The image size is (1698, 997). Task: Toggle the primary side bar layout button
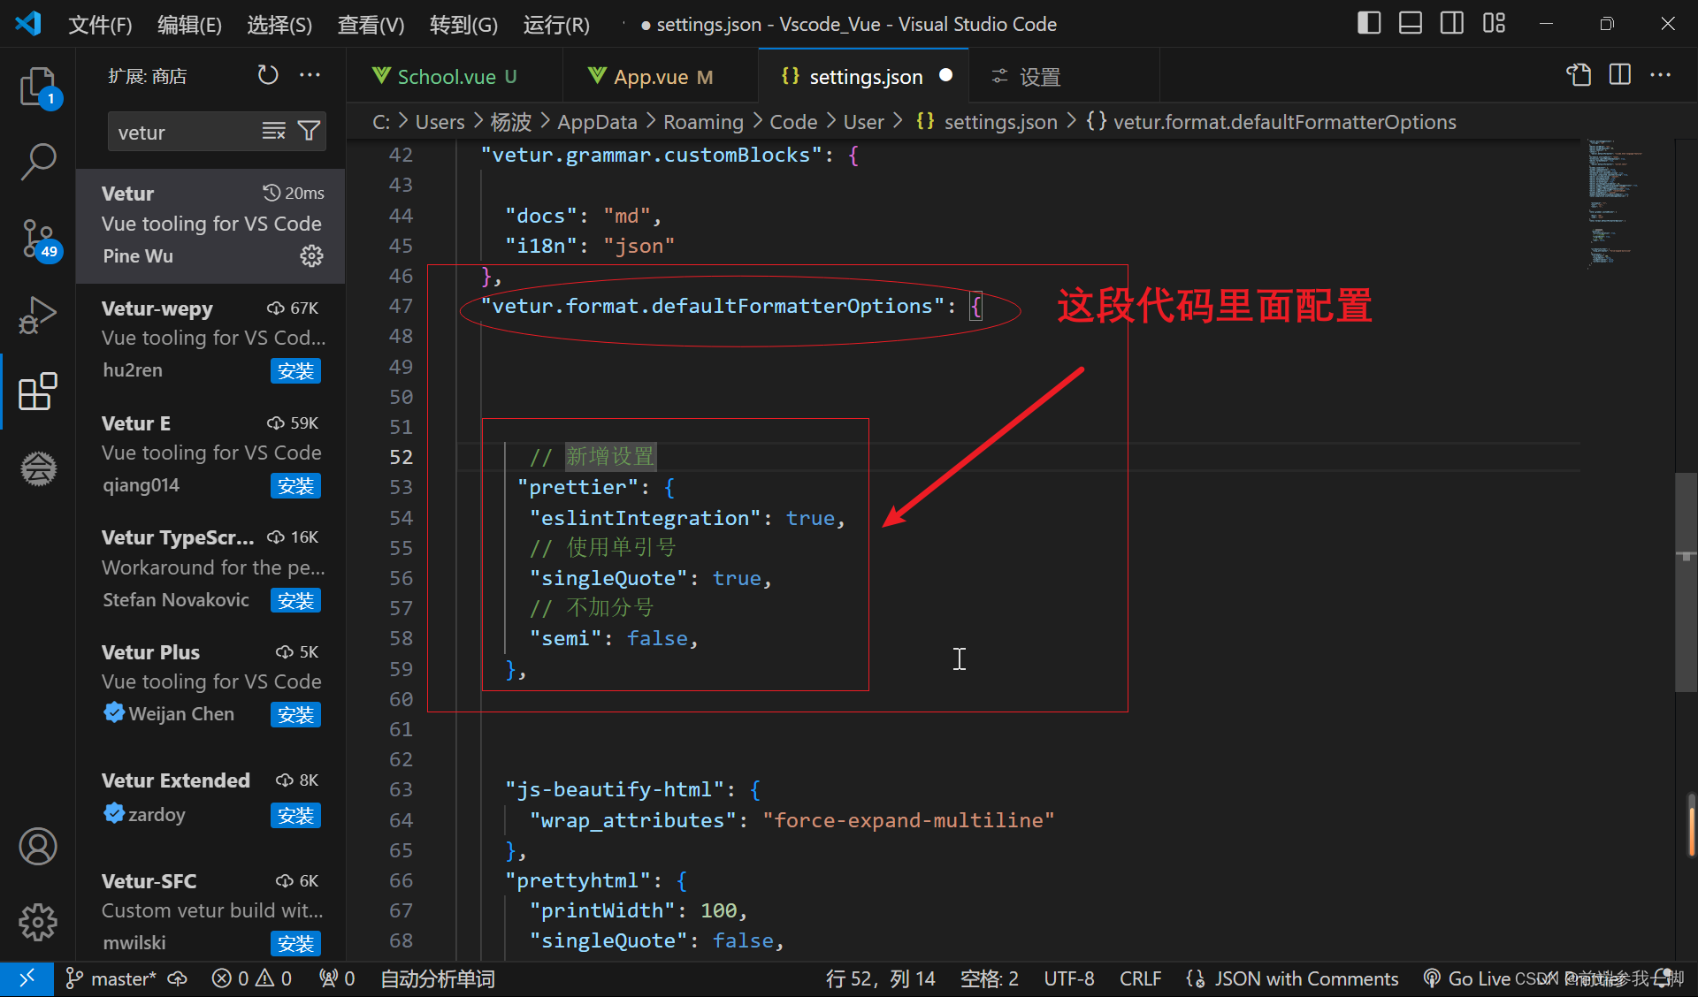click(x=1368, y=24)
